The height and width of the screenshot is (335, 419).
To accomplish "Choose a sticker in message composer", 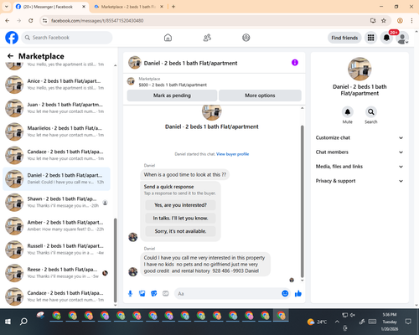I will pos(153,293).
